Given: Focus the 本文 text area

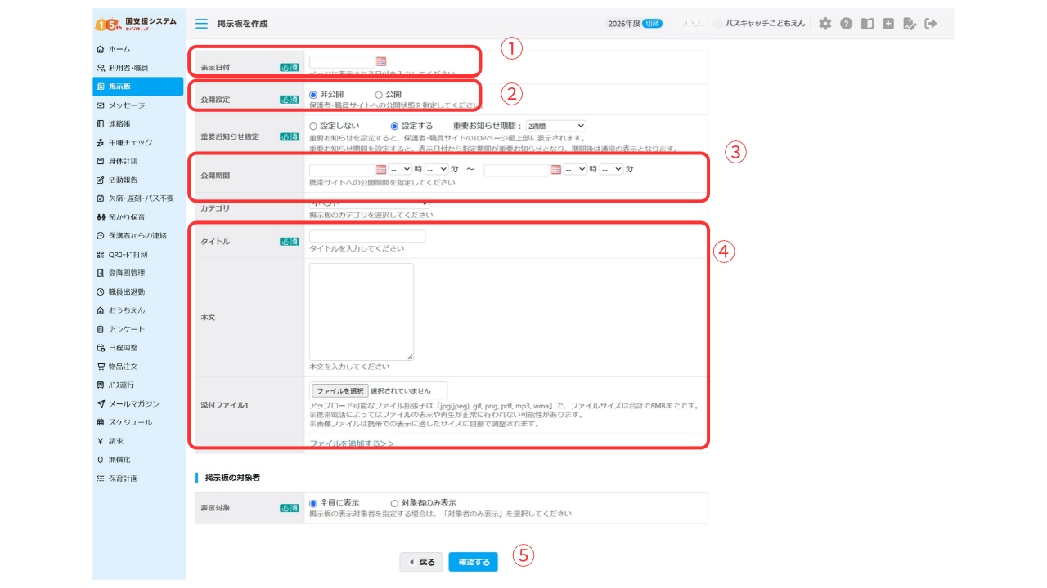Looking at the screenshot, I should [x=362, y=312].
